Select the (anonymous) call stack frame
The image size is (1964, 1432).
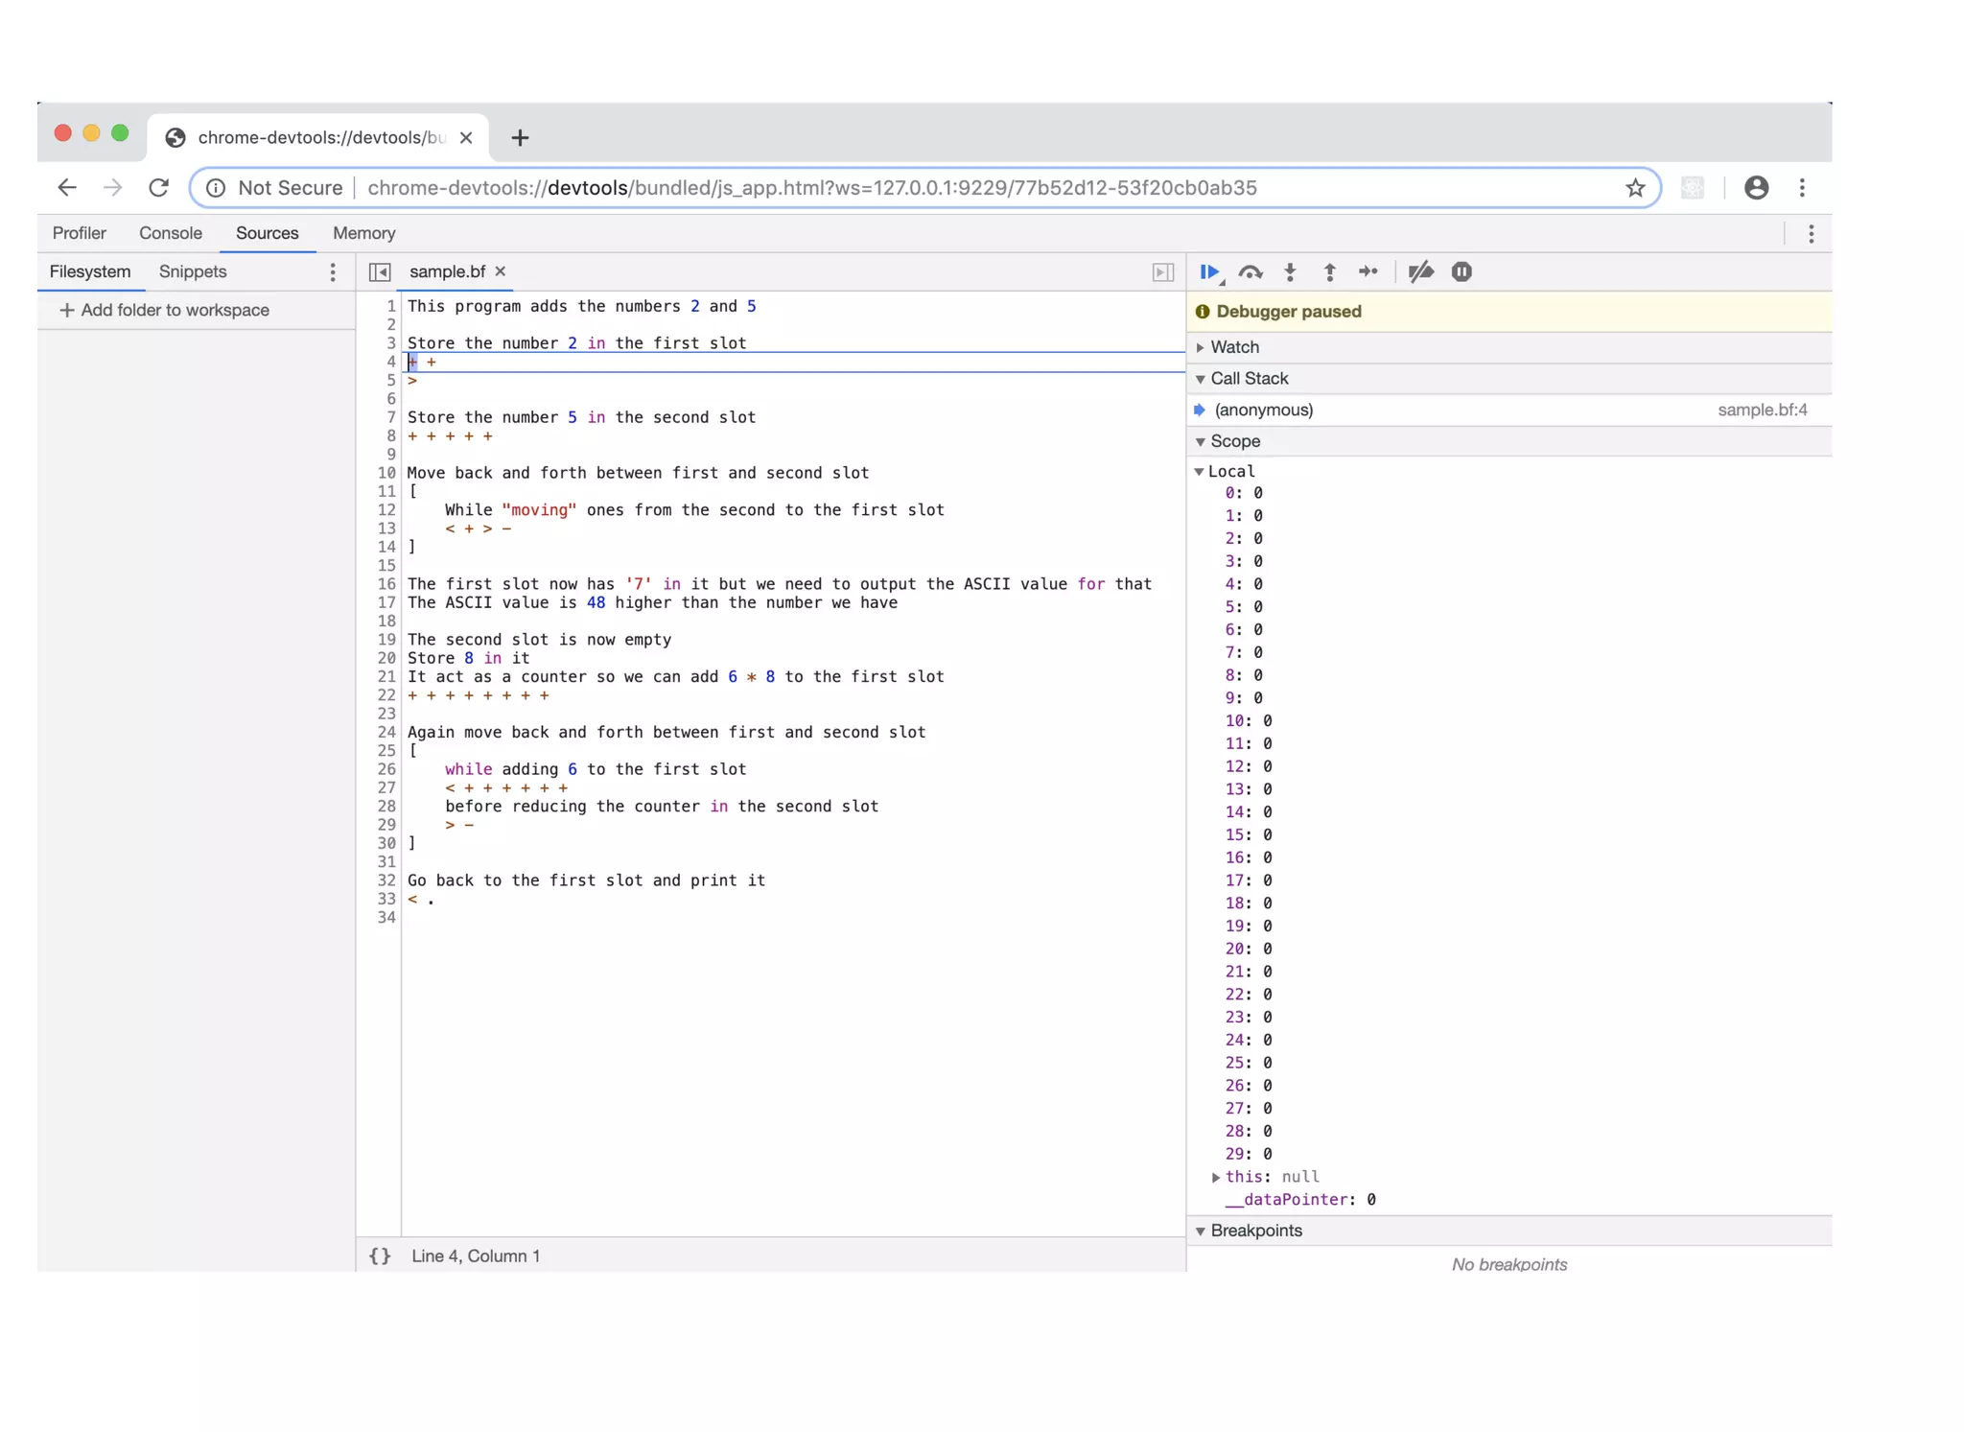pos(1264,411)
